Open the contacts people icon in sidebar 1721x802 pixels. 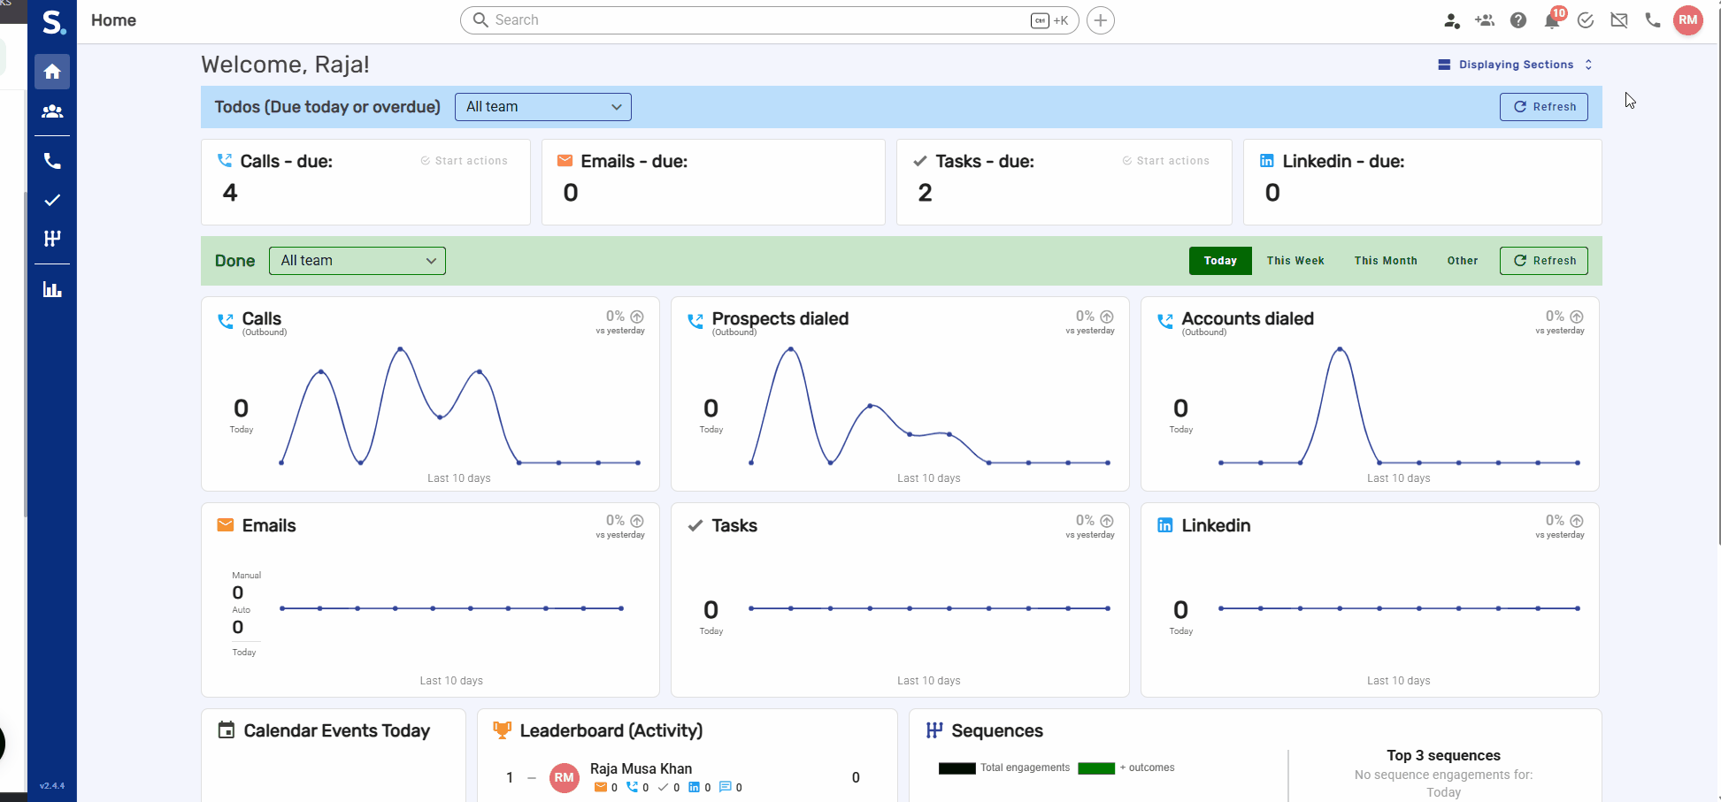pyautogui.click(x=52, y=111)
